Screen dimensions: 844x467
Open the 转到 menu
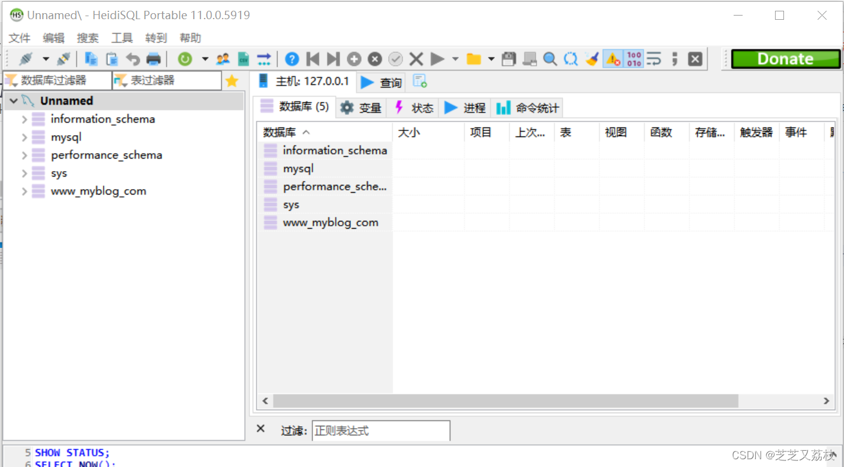pyautogui.click(x=156, y=38)
